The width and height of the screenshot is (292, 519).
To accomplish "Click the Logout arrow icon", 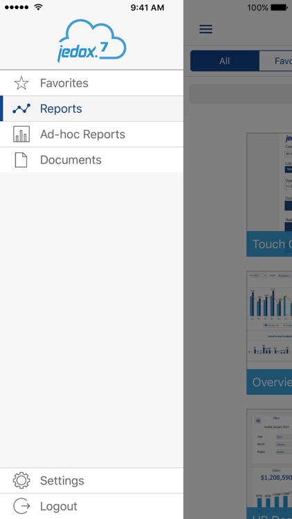I will pyautogui.click(x=21, y=506).
